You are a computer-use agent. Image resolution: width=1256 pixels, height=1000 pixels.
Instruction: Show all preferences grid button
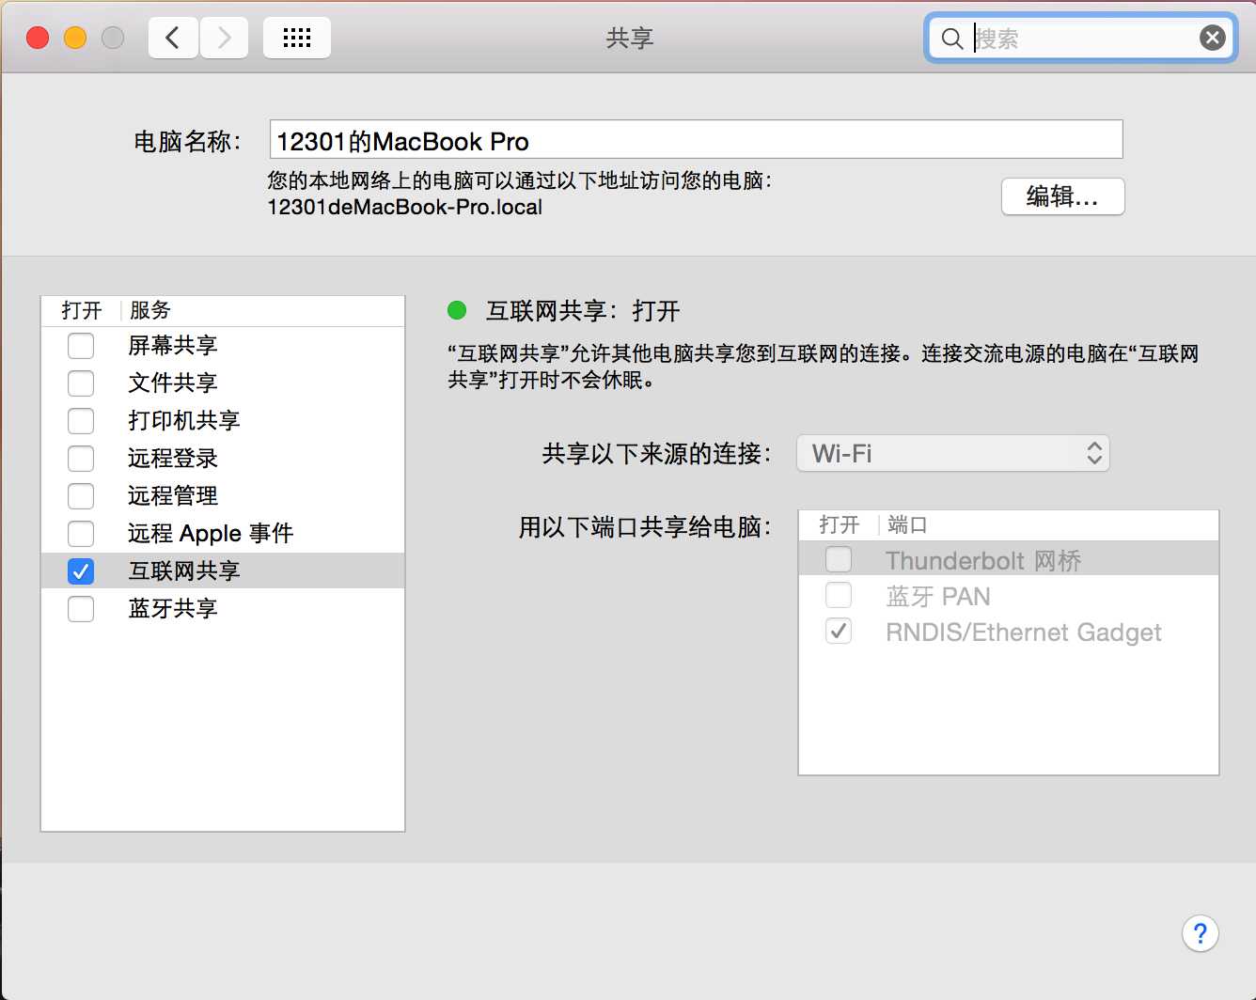(297, 38)
